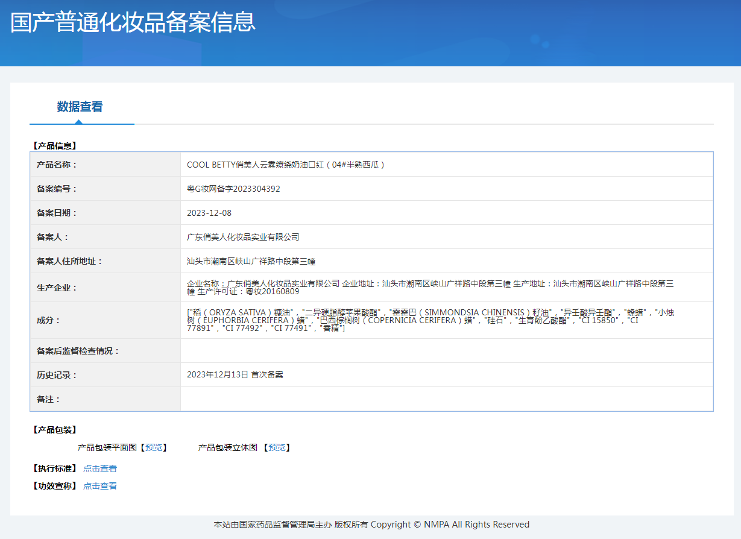
Task: Open 点击查看 link for 功效宣称
Action: pyautogui.click(x=100, y=486)
